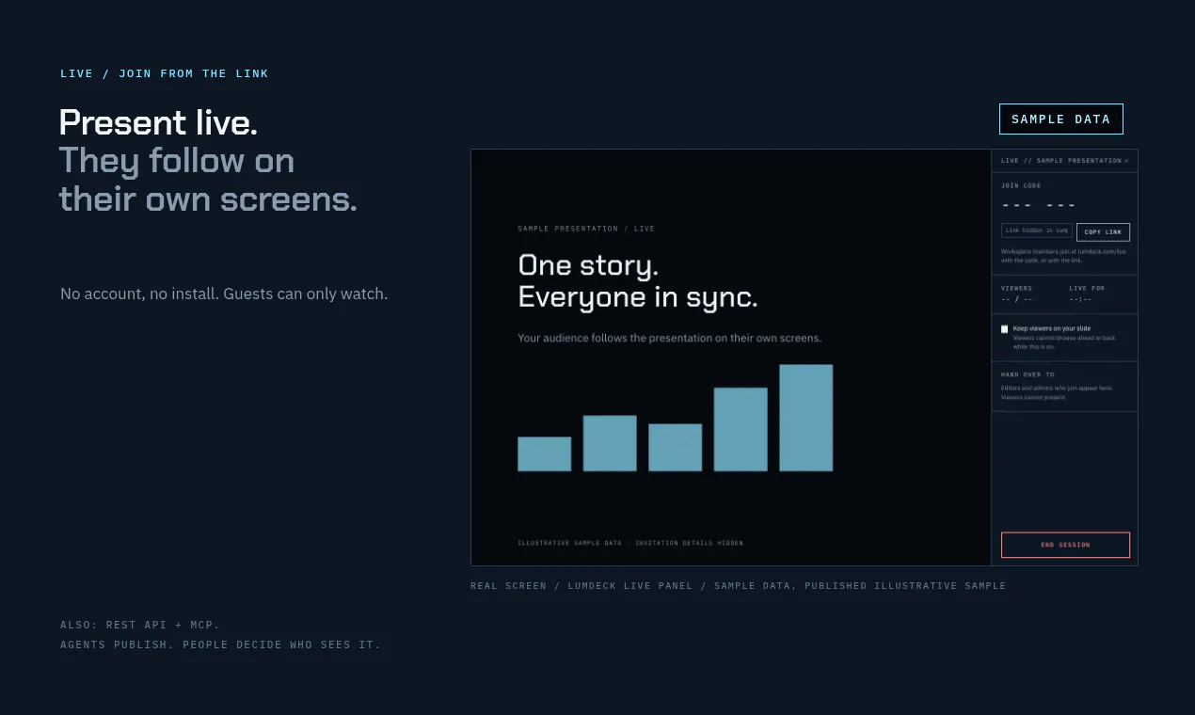1195x715 pixels.
Task: Click the "One story. Everyone in sync." headline
Action: coord(638,280)
